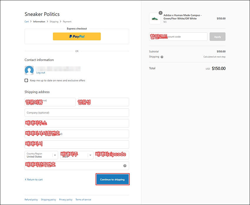250x205 pixels.
Task: Open the Country/Region dropdown
Action: click(41, 155)
